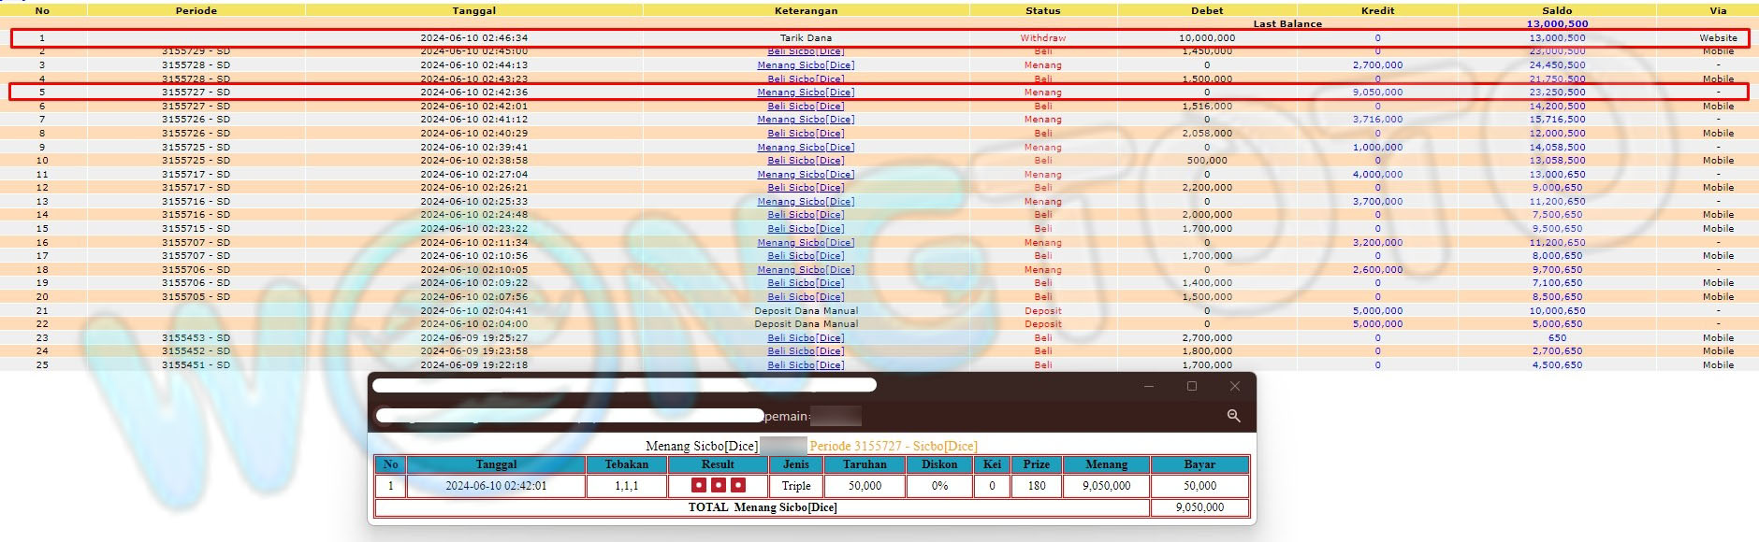The height and width of the screenshot is (542, 1759).
Task: Minimize the popup window
Action: [1148, 386]
